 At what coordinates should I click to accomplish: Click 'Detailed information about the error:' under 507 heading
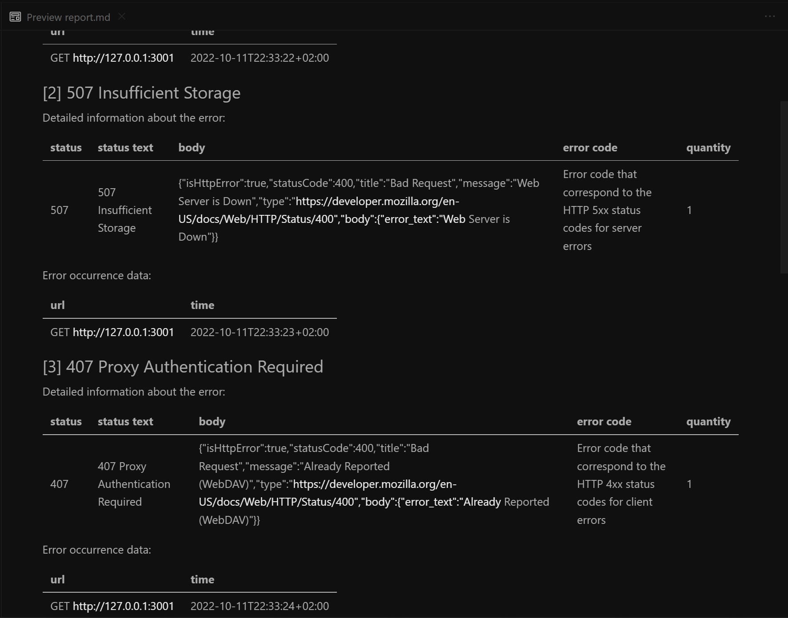click(x=134, y=118)
